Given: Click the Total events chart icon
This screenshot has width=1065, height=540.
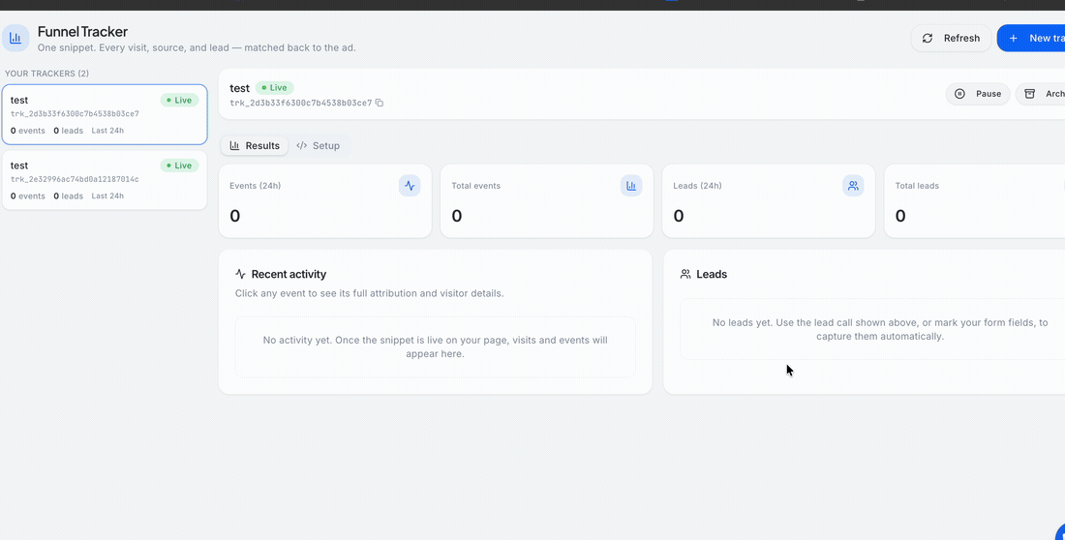Looking at the screenshot, I should click(631, 186).
